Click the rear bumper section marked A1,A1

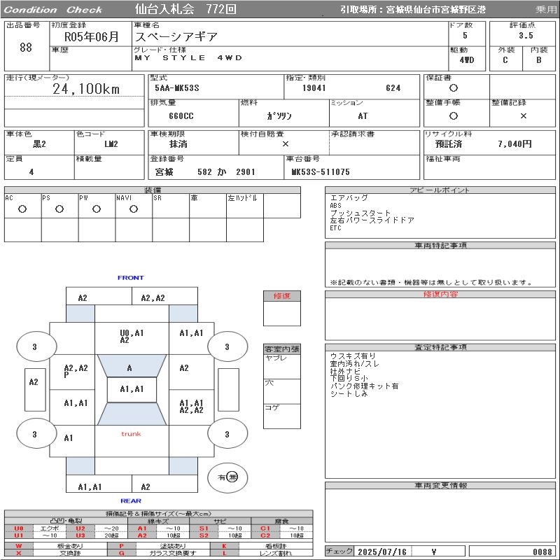[90, 486]
